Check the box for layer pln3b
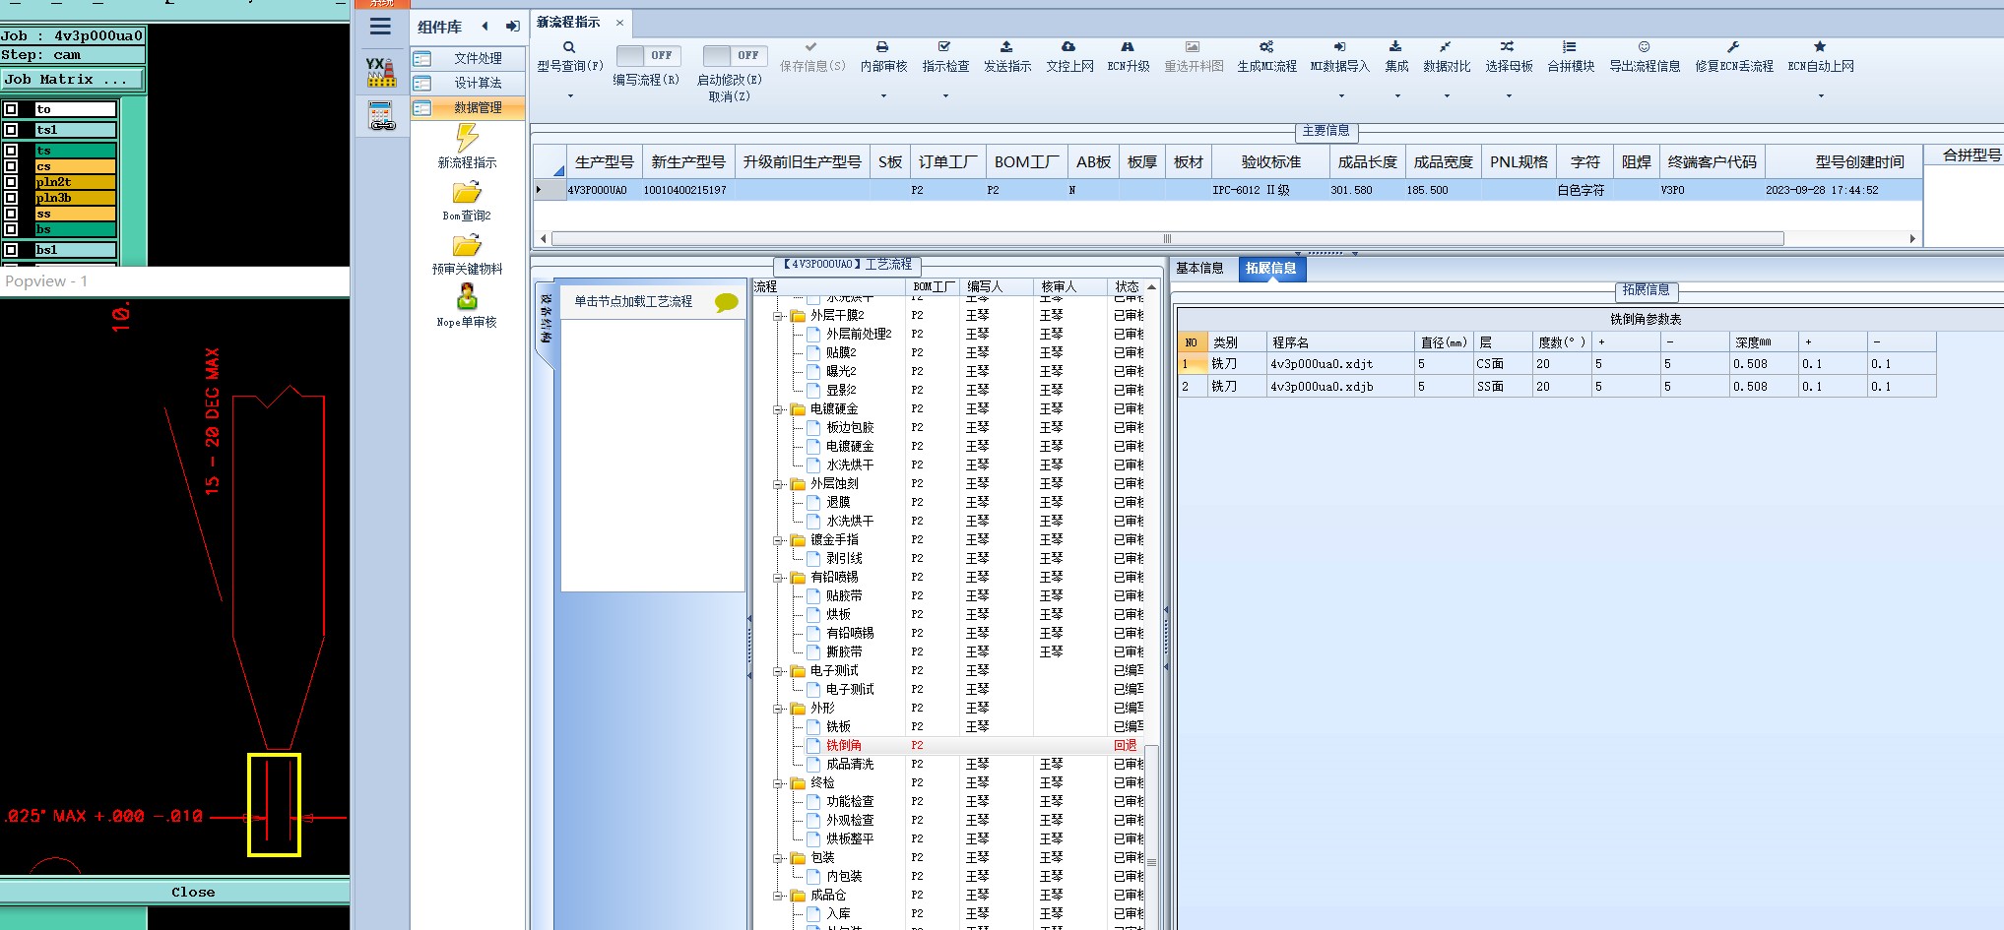Image resolution: width=2004 pixels, height=930 pixels. point(11,198)
